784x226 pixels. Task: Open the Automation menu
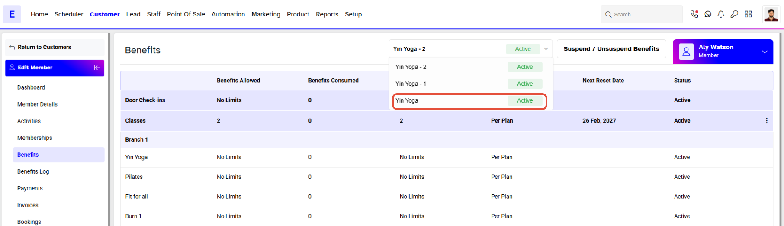tap(228, 14)
